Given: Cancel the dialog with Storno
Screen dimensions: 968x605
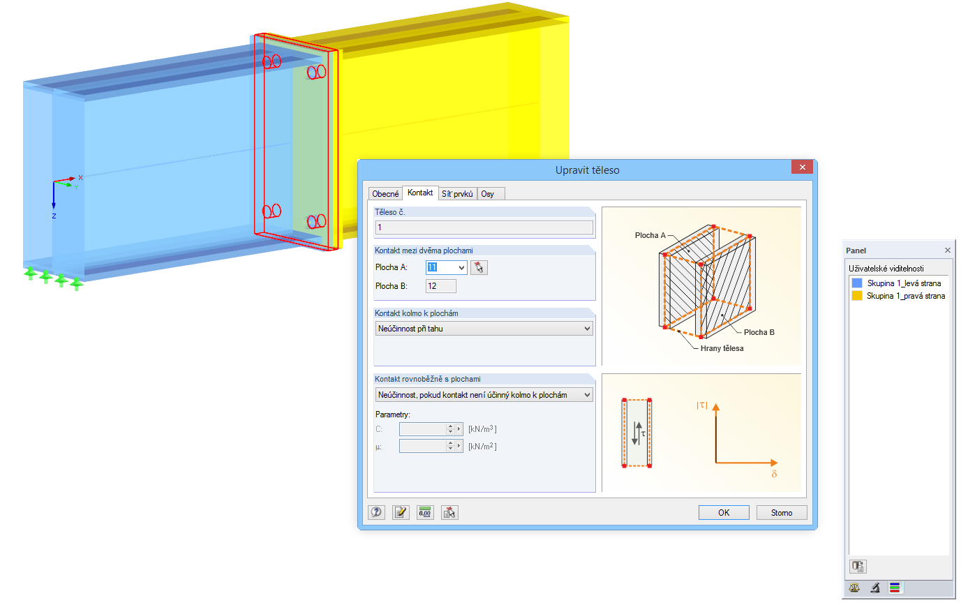Looking at the screenshot, I should [782, 512].
